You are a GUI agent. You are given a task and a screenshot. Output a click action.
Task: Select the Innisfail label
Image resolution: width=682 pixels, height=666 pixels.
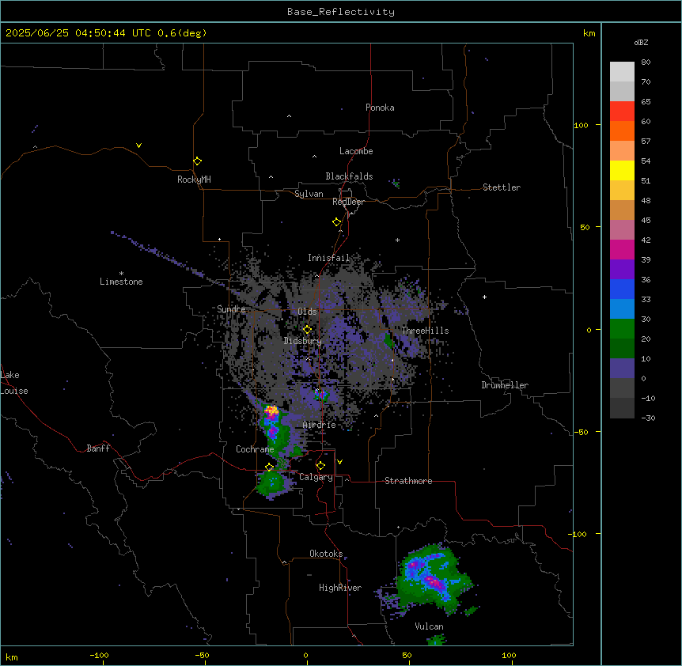pyautogui.click(x=328, y=258)
